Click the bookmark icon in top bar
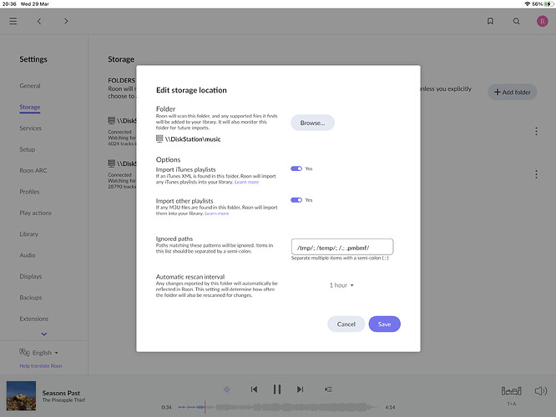 (490, 21)
